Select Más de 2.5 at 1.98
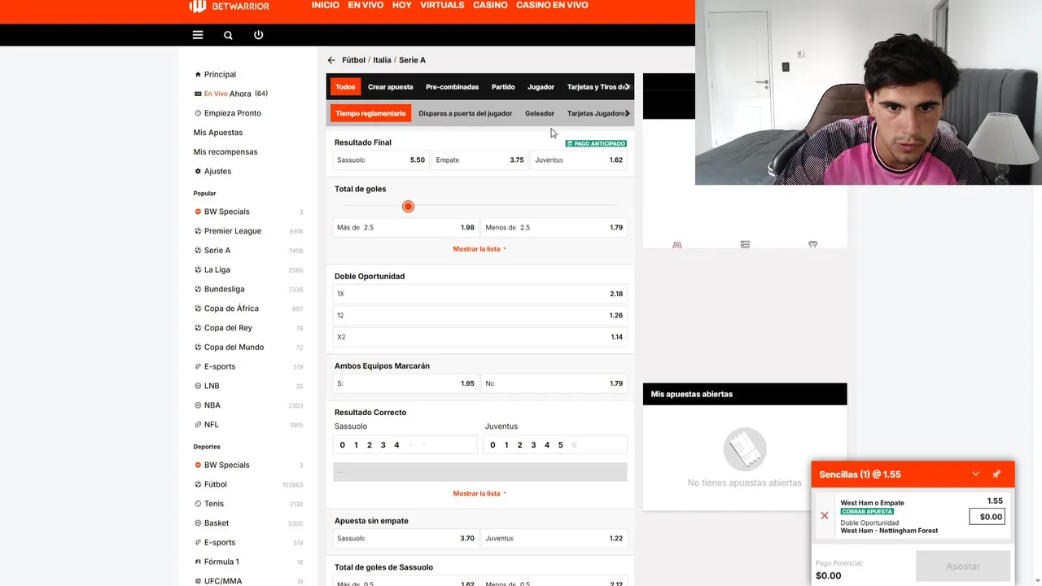This screenshot has height=586, width=1042. click(x=405, y=228)
